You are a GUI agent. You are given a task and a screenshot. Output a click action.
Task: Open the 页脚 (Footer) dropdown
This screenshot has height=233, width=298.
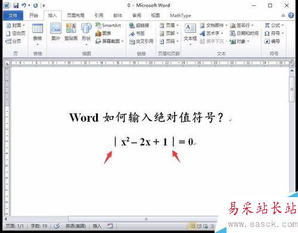tap(169, 33)
